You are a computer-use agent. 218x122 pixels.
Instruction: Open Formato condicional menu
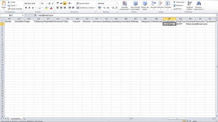[x=125, y=5]
